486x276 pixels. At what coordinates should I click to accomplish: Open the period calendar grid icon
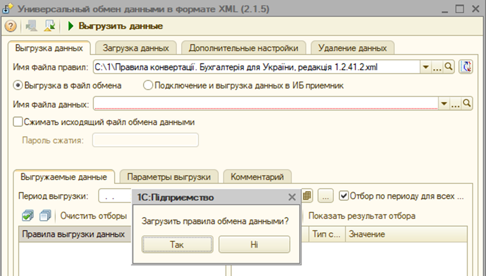tap(307, 196)
